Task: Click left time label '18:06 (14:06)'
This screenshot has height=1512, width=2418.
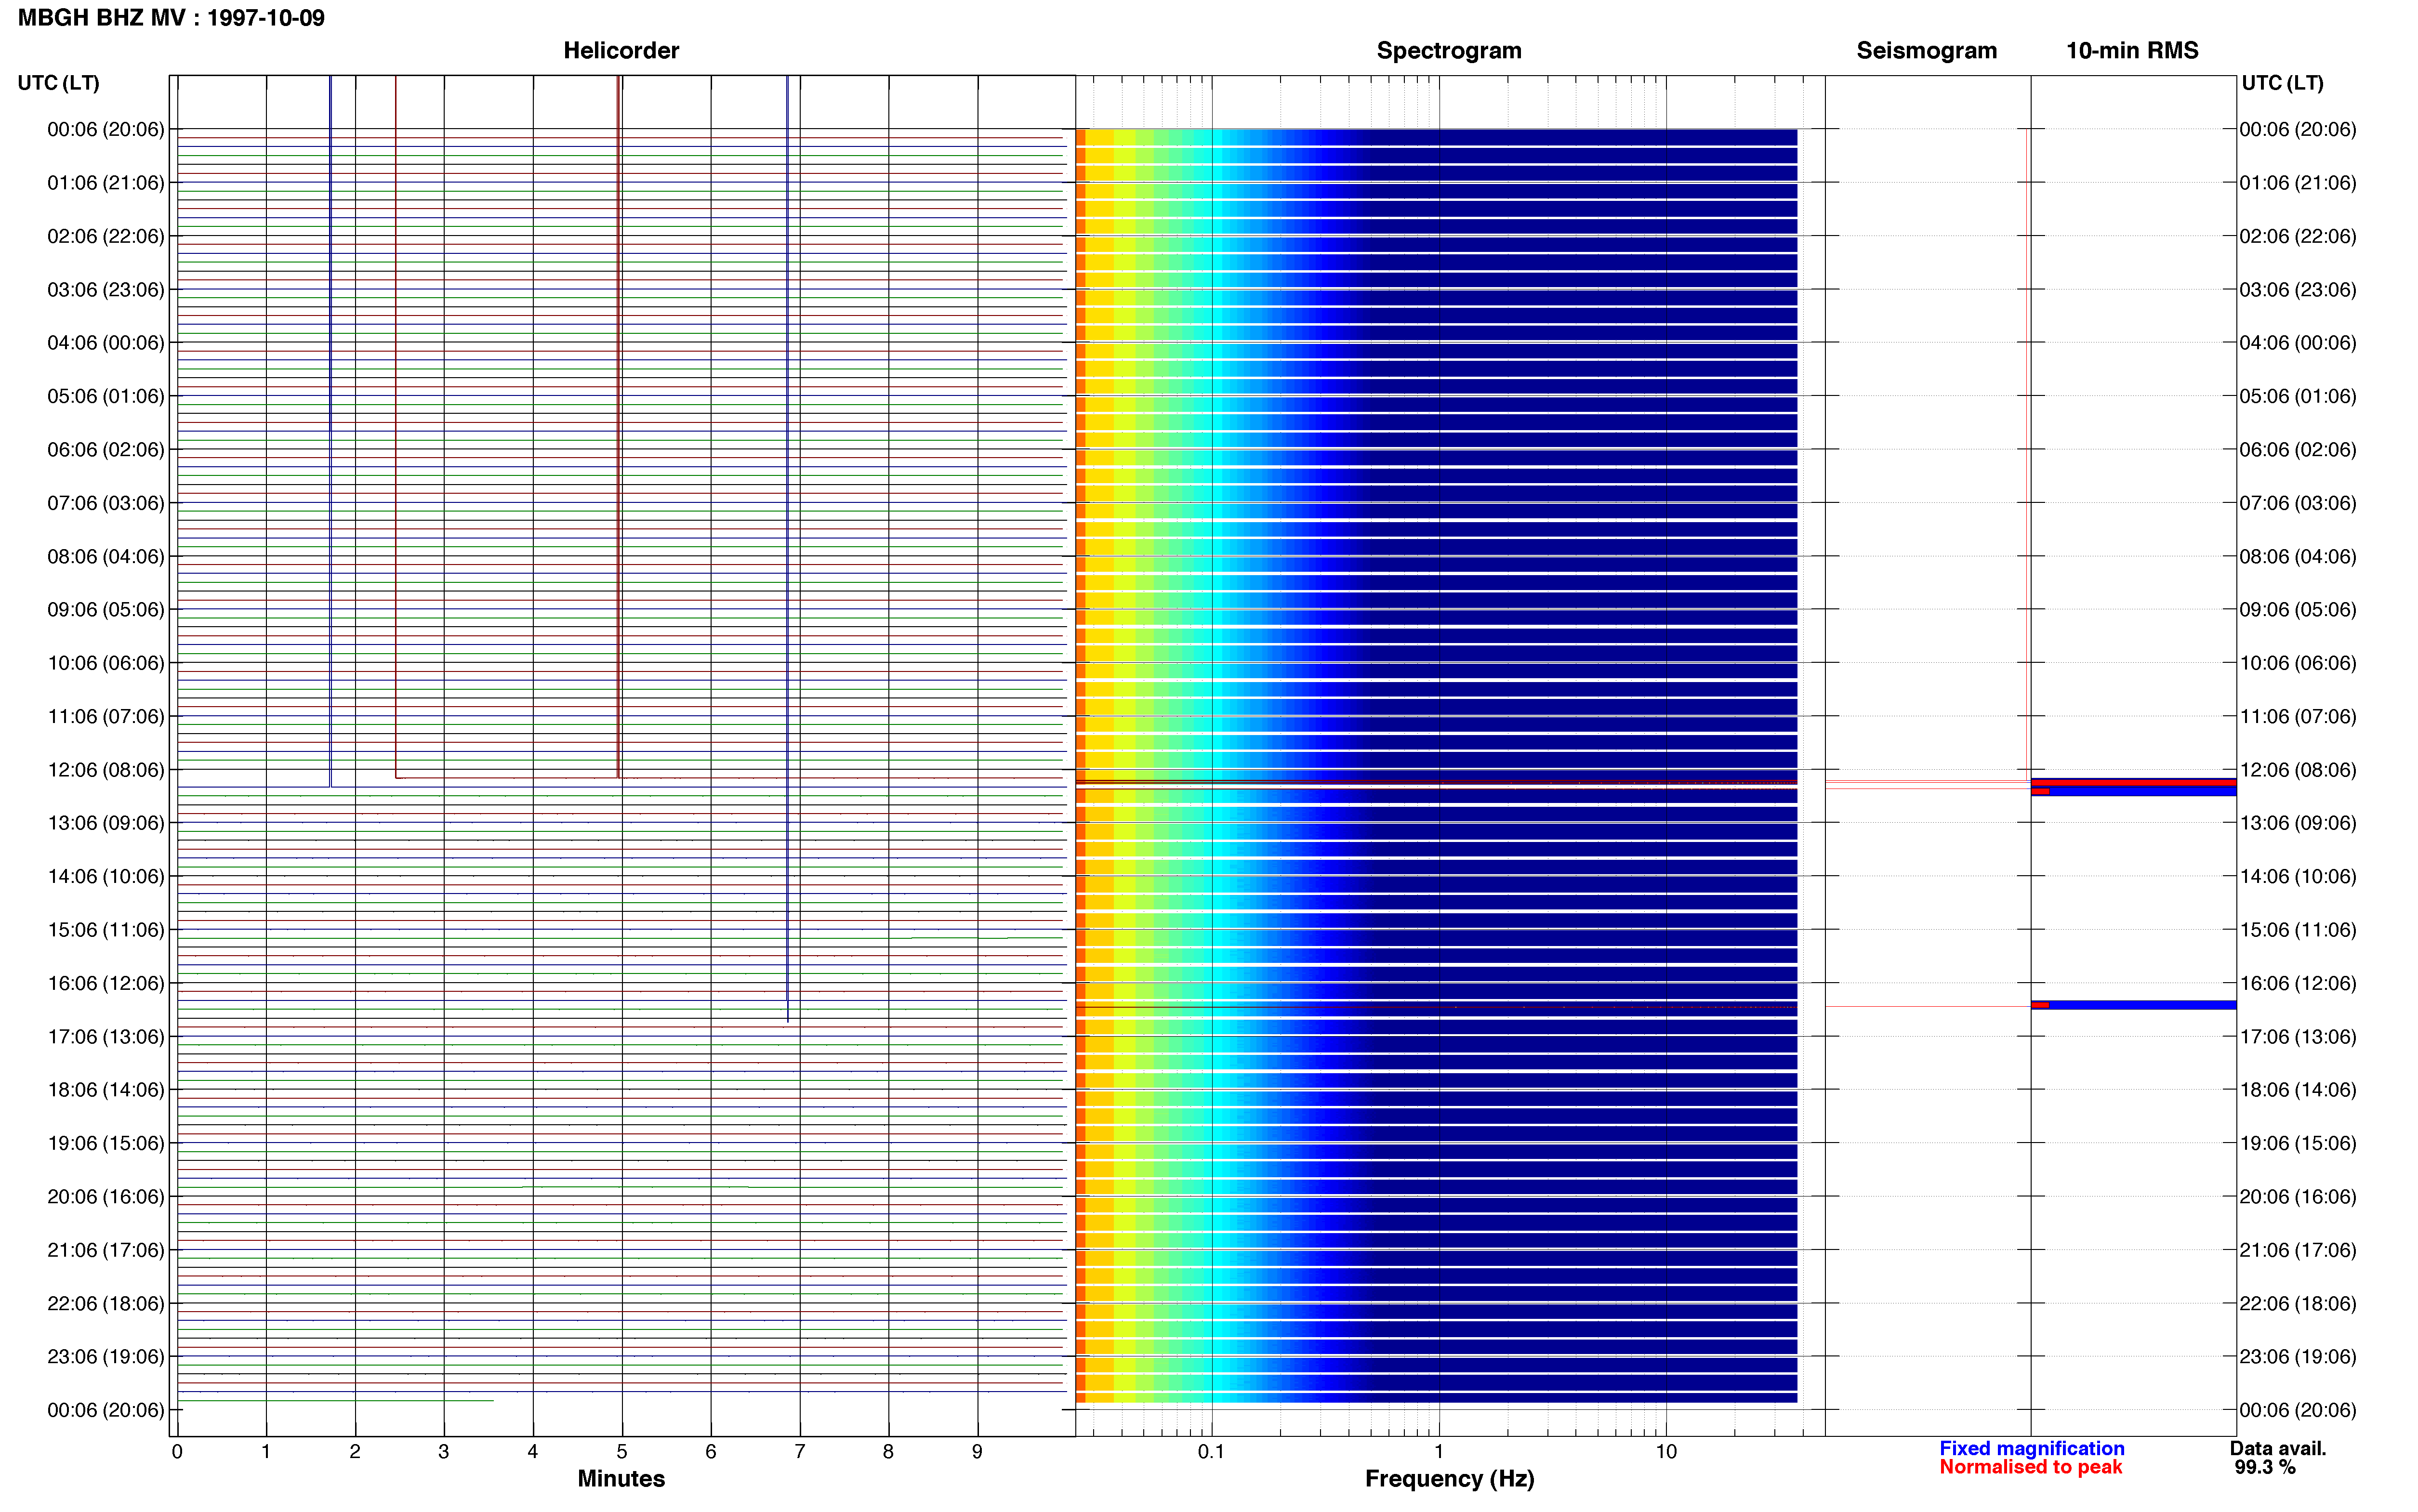Action: pyautogui.click(x=106, y=1090)
